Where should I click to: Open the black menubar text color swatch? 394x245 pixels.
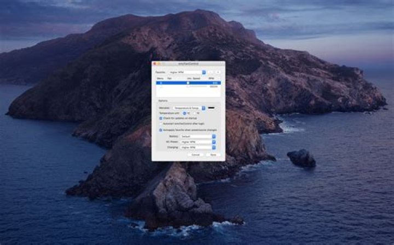(x=211, y=108)
